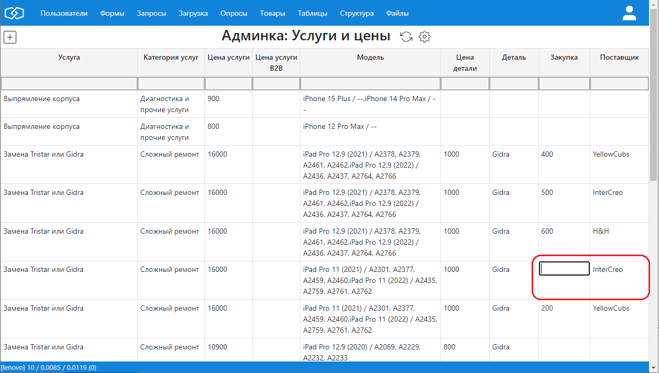Click the app logo icon
The image size is (659, 373).
(15, 13)
